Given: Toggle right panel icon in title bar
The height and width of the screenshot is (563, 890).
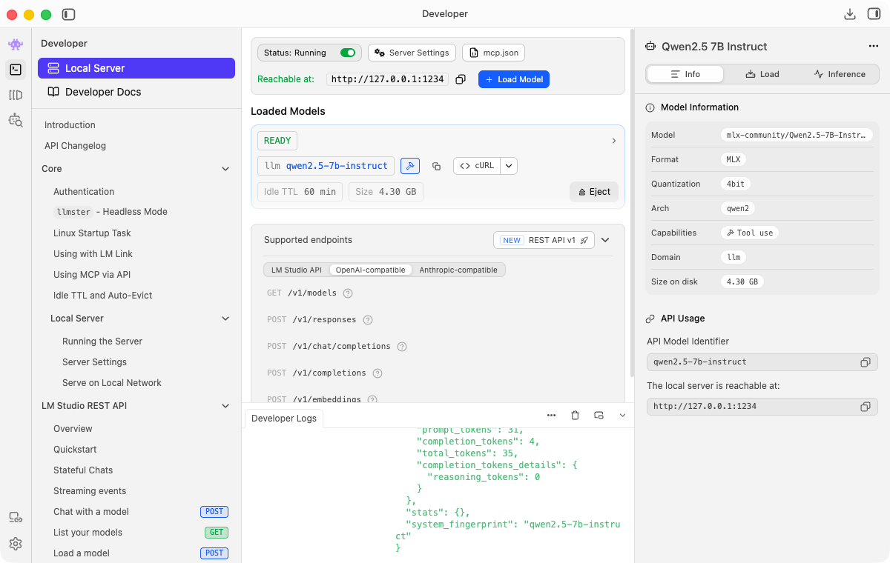Looking at the screenshot, I should coord(873,14).
